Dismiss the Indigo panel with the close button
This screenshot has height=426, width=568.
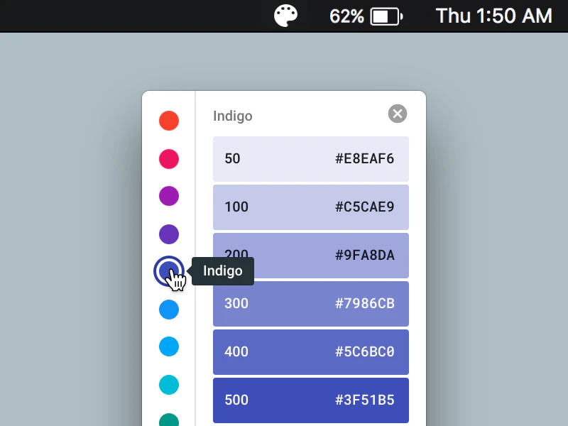click(398, 114)
